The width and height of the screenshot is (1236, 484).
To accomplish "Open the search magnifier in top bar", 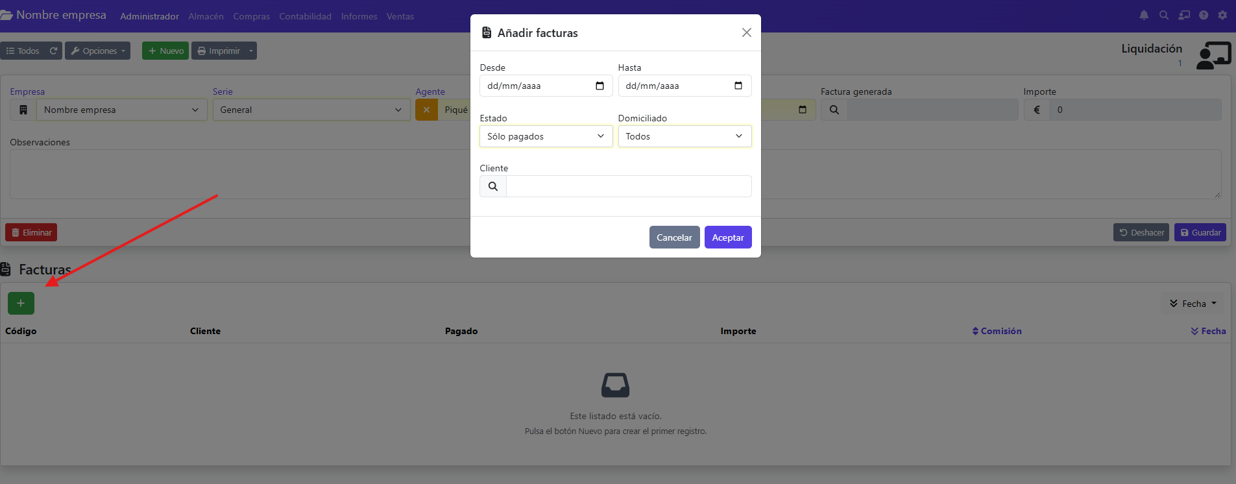I will tap(1164, 15).
